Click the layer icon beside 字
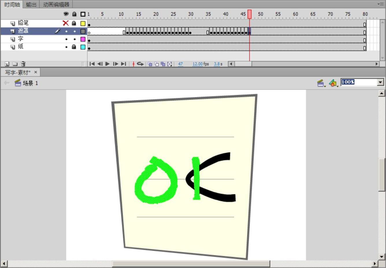Viewport: 386px width, 268px height. 13,39
